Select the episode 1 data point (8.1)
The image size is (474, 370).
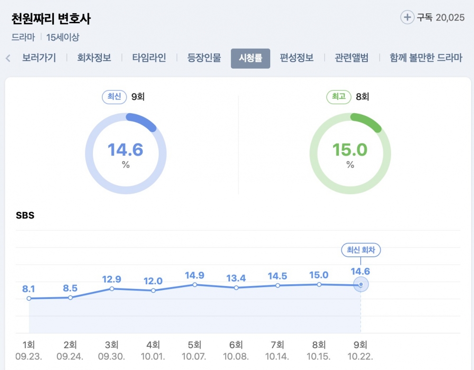click(29, 298)
